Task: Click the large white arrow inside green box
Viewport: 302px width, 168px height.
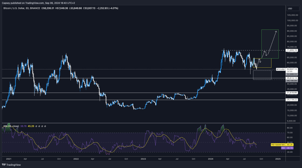Action: point(272,42)
